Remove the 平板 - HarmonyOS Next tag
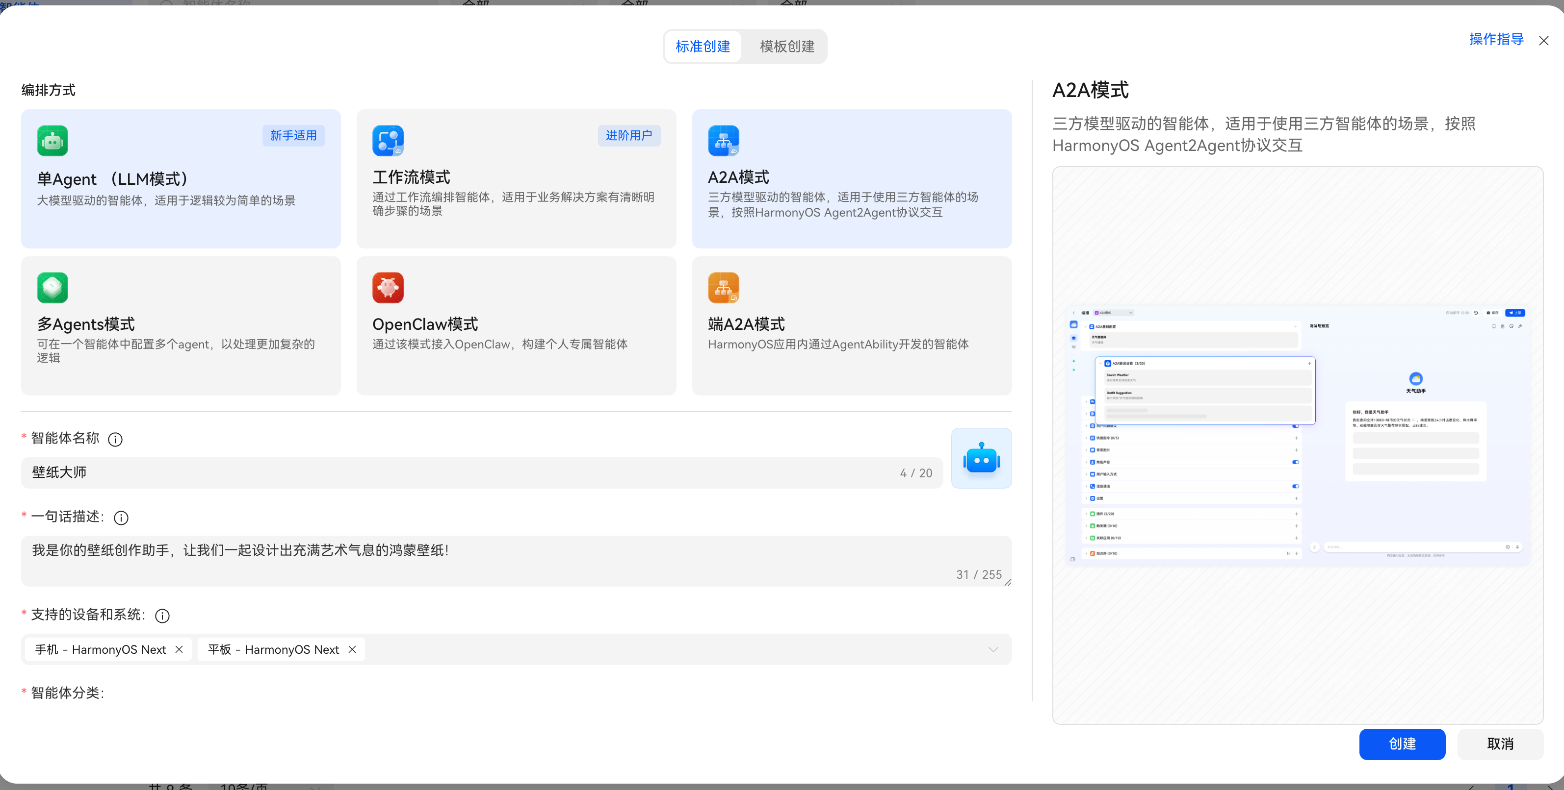Screen dimensions: 1564x790 coord(352,649)
